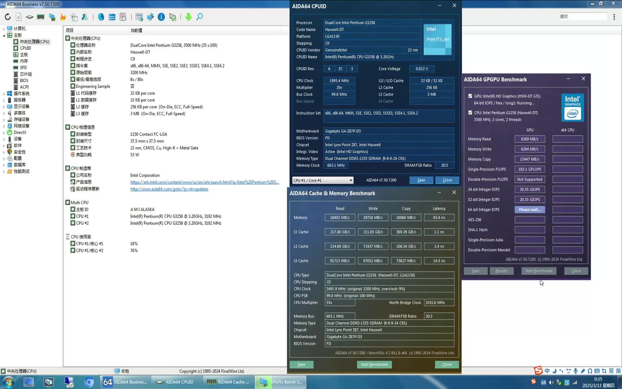Select the CPU chip toolbar icon

tap(30, 17)
